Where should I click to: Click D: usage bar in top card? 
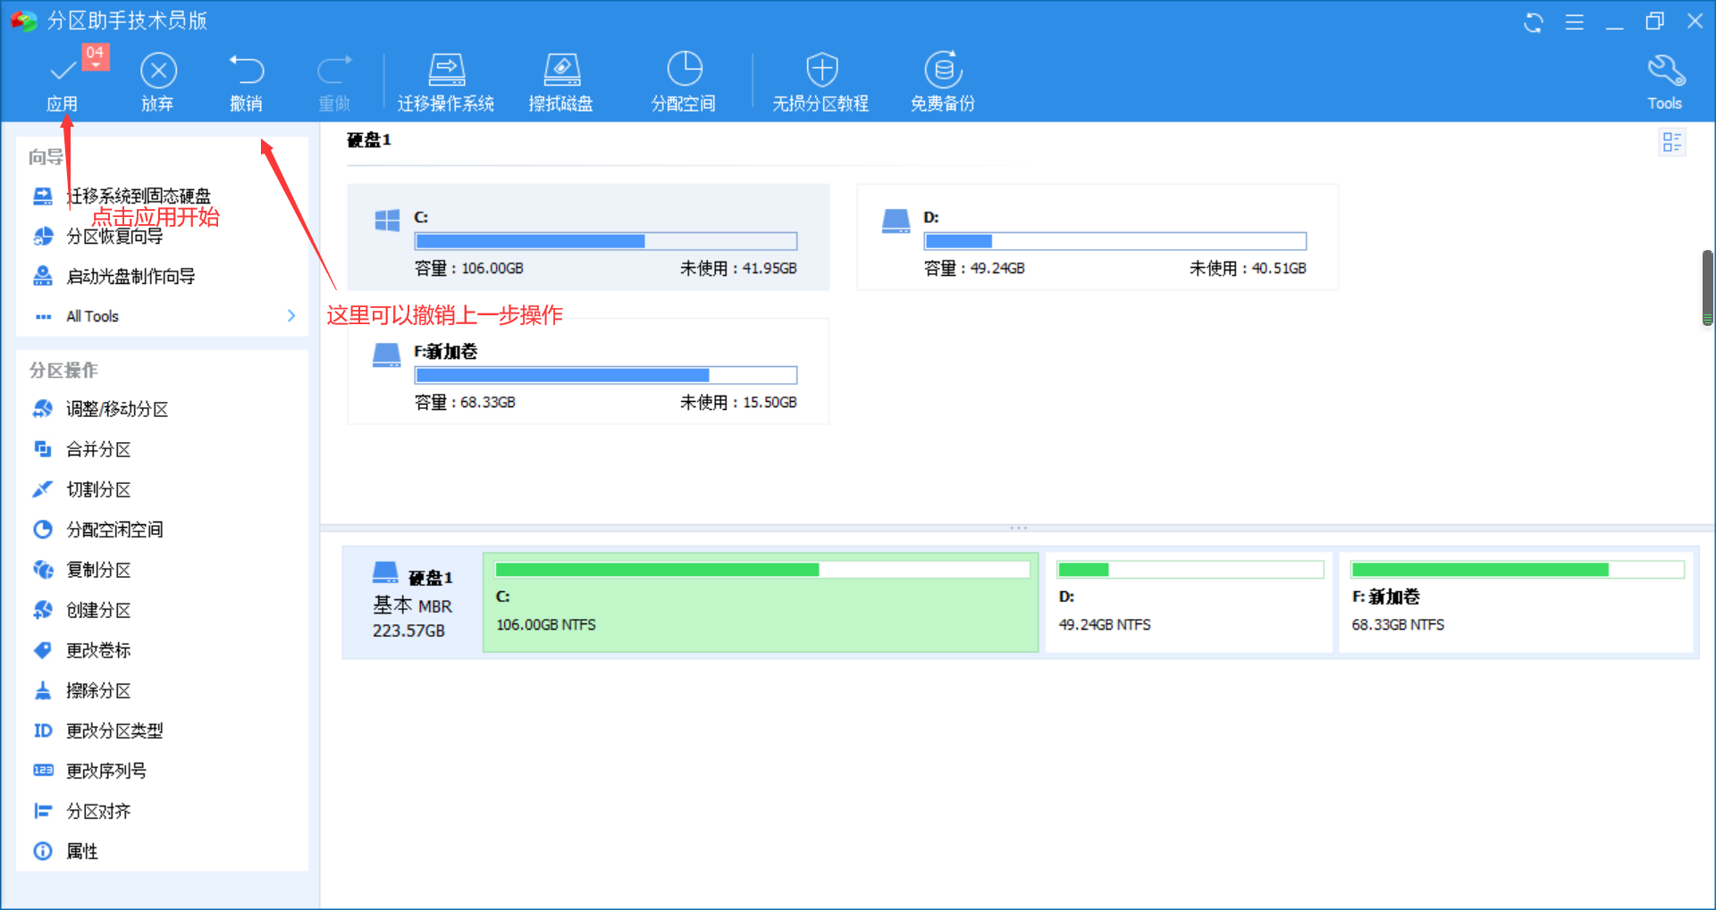[x=1115, y=241]
